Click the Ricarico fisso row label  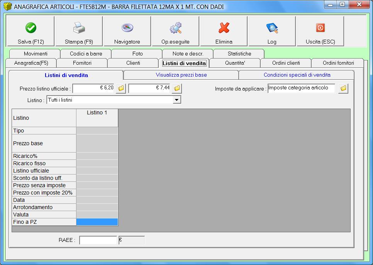click(44, 163)
